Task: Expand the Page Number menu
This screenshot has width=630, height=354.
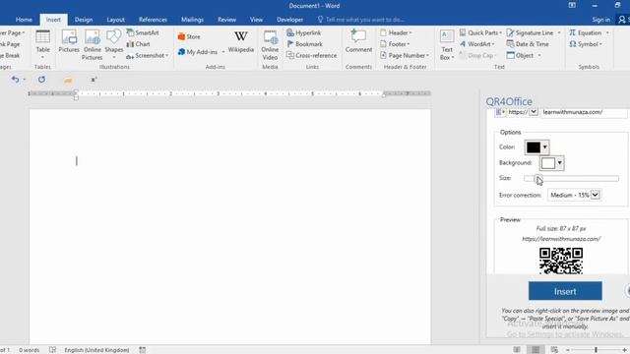Action: (405, 55)
